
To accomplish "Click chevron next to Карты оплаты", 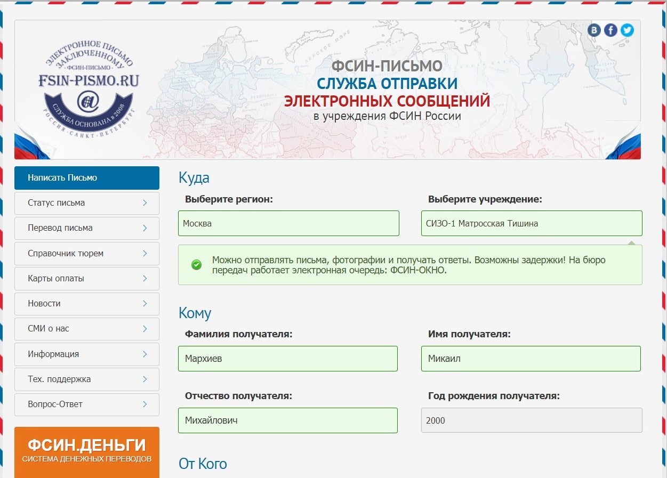I will coord(144,278).
